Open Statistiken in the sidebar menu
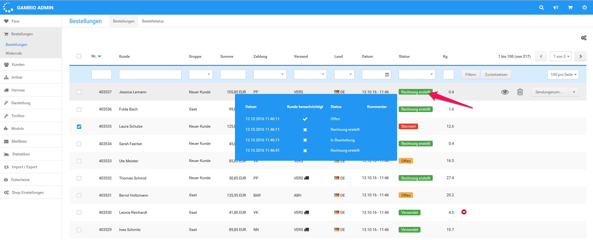The width and height of the screenshot is (593, 240). click(21, 154)
